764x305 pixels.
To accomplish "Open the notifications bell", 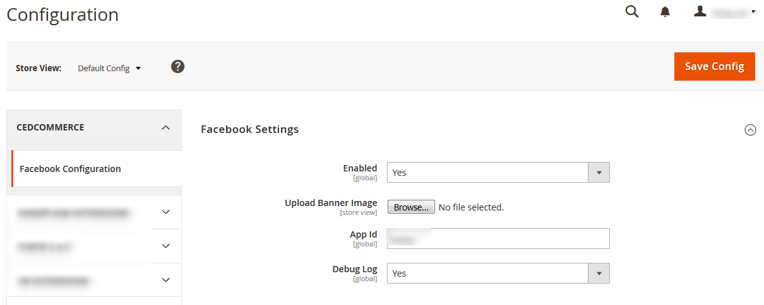I will pos(665,12).
